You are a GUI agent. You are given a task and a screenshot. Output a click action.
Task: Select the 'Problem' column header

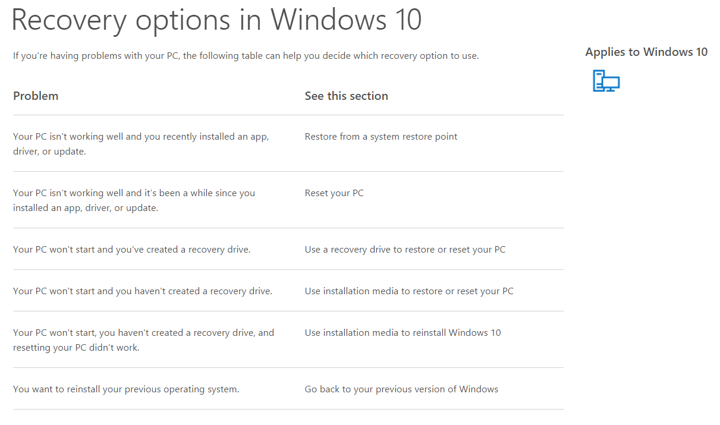[36, 96]
